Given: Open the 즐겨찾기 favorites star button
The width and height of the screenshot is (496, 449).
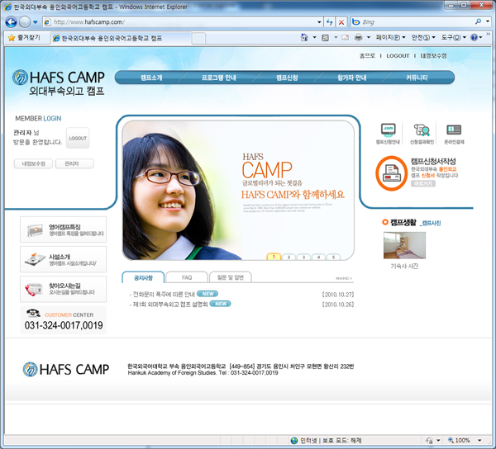Looking at the screenshot, I should 24,38.
